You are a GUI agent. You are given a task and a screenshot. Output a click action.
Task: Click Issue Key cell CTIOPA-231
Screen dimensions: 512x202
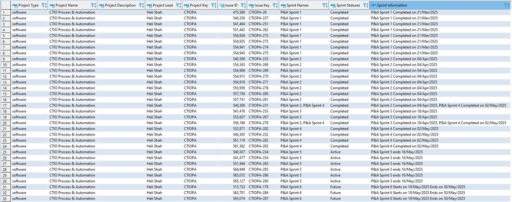point(263,105)
